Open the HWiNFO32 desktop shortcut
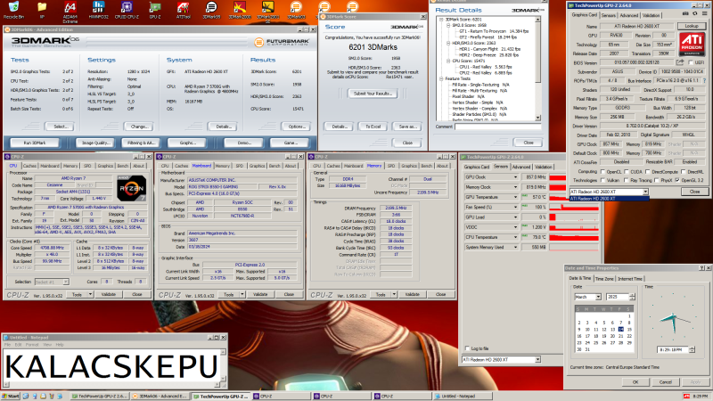713x401 pixels. [x=98, y=8]
